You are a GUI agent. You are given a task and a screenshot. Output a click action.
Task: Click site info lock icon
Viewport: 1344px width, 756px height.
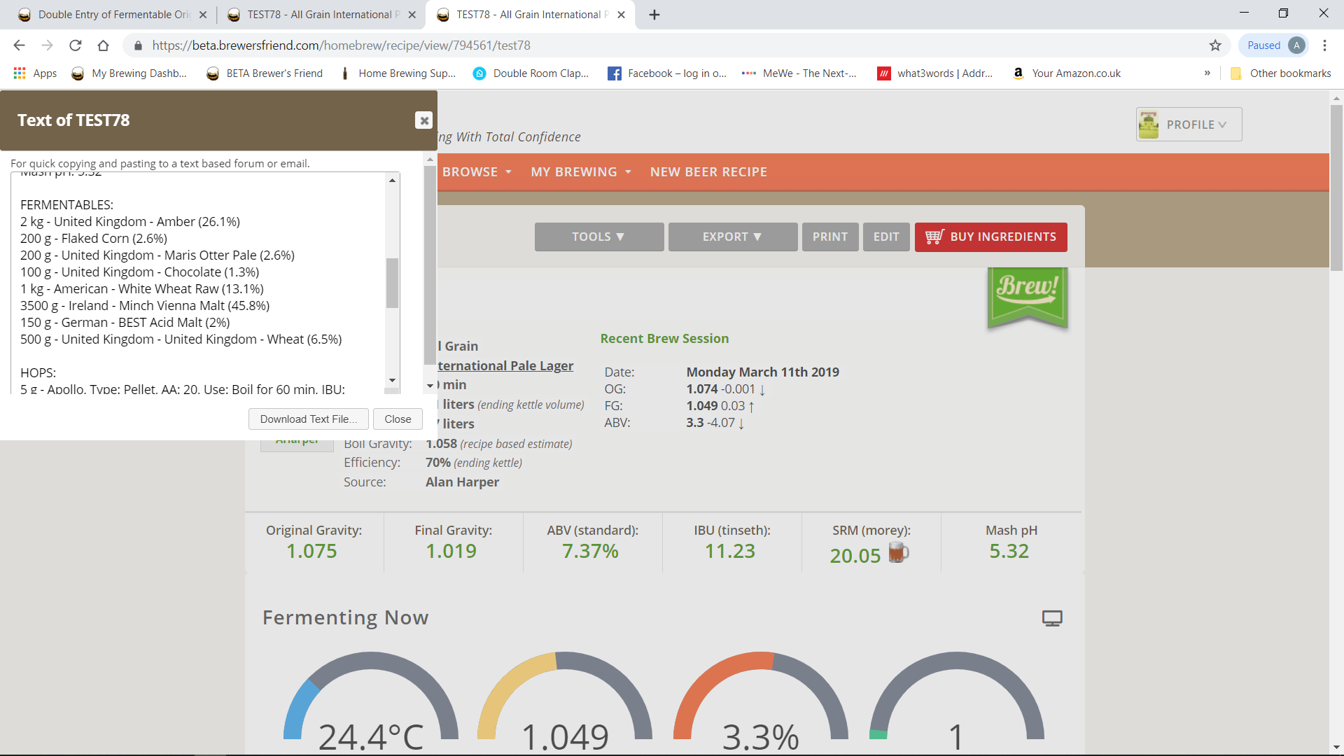click(x=138, y=45)
